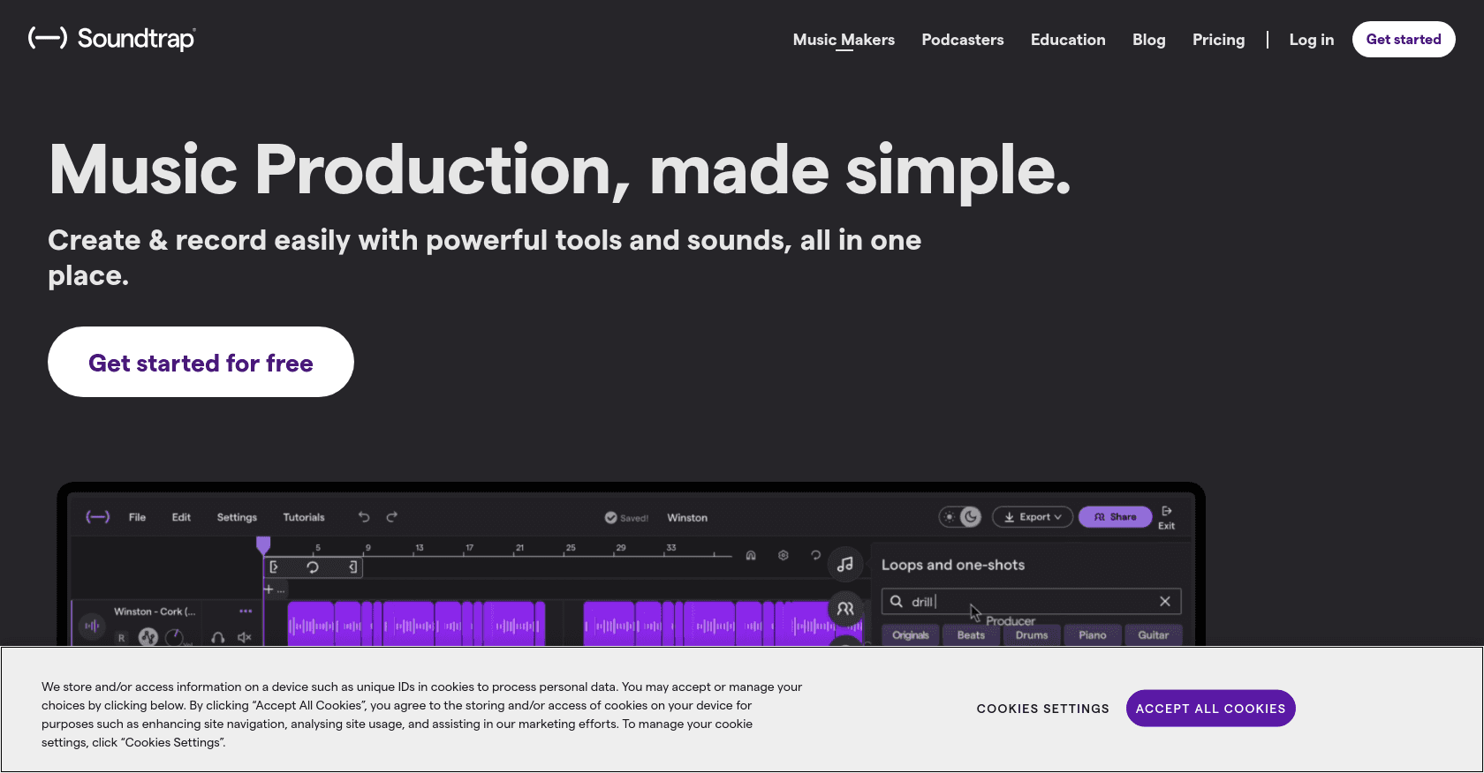This screenshot has height=773, width=1484.
Task: Click the Winston - Cork track name
Action: [x=155, y=612]
